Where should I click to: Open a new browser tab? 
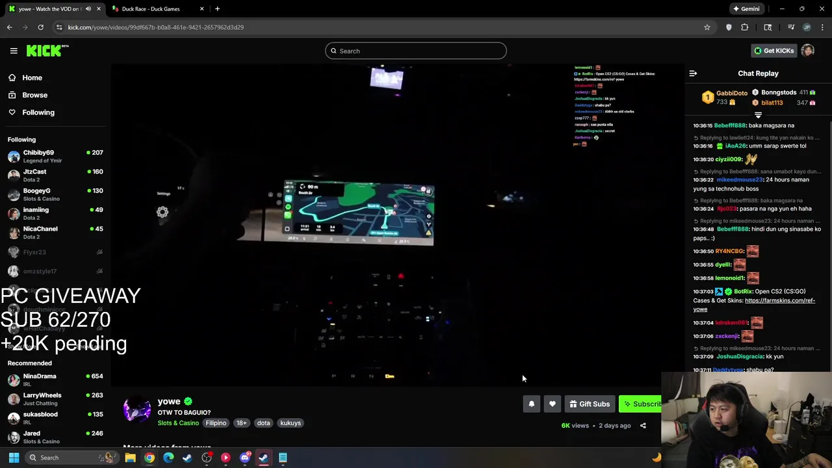tap(217, 8)
